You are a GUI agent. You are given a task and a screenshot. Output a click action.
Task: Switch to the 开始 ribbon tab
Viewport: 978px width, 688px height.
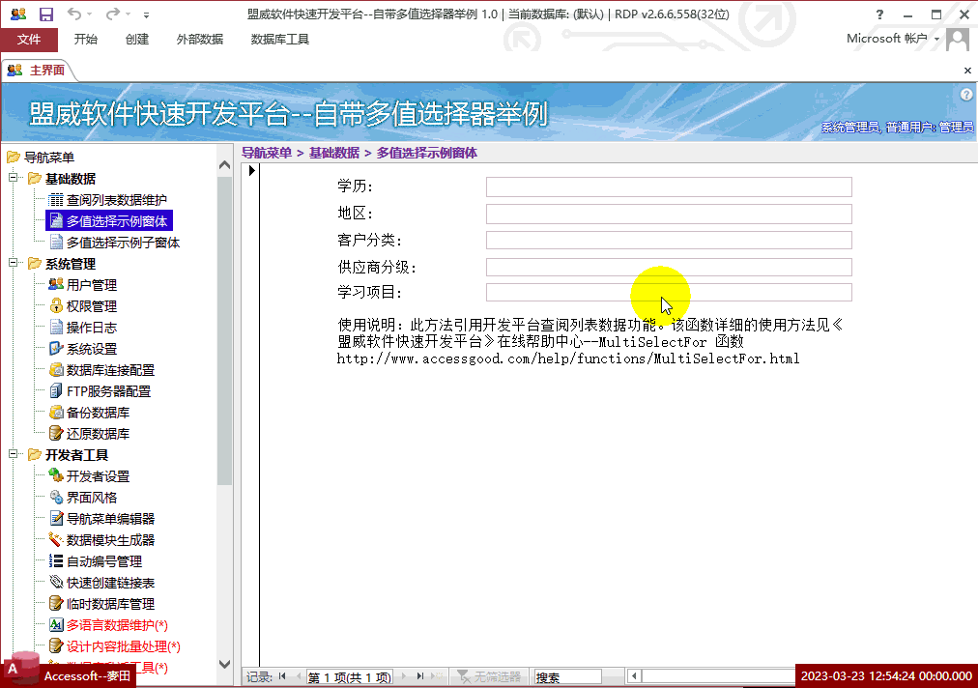click(x=85, y=40)
